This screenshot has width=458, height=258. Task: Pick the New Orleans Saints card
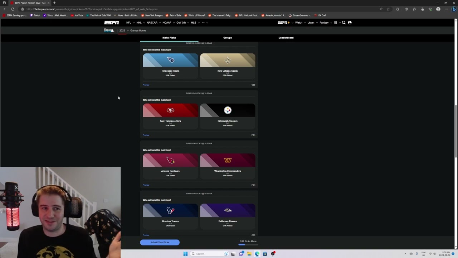pyautogui.click(x=228, y=66)
